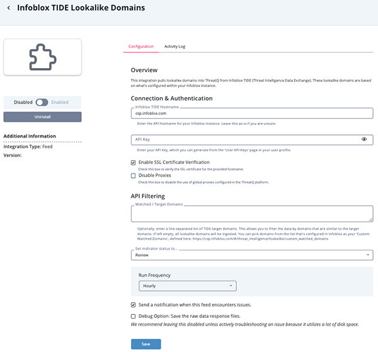Click the Connection & Authentication heading
This screenshot has width=378, height=352.
point(171,98)
